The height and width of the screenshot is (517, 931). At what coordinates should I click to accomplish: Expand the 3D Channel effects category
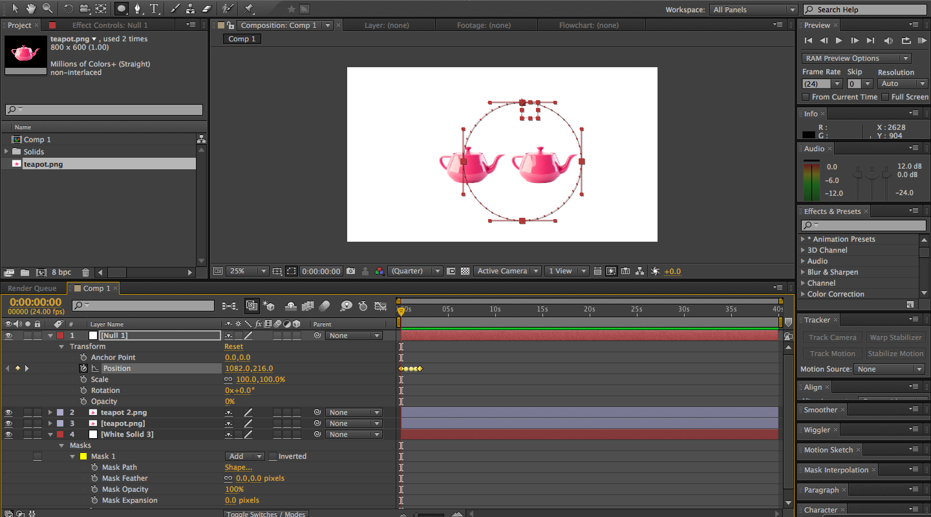pyautogui.click(x=803, y=250)
